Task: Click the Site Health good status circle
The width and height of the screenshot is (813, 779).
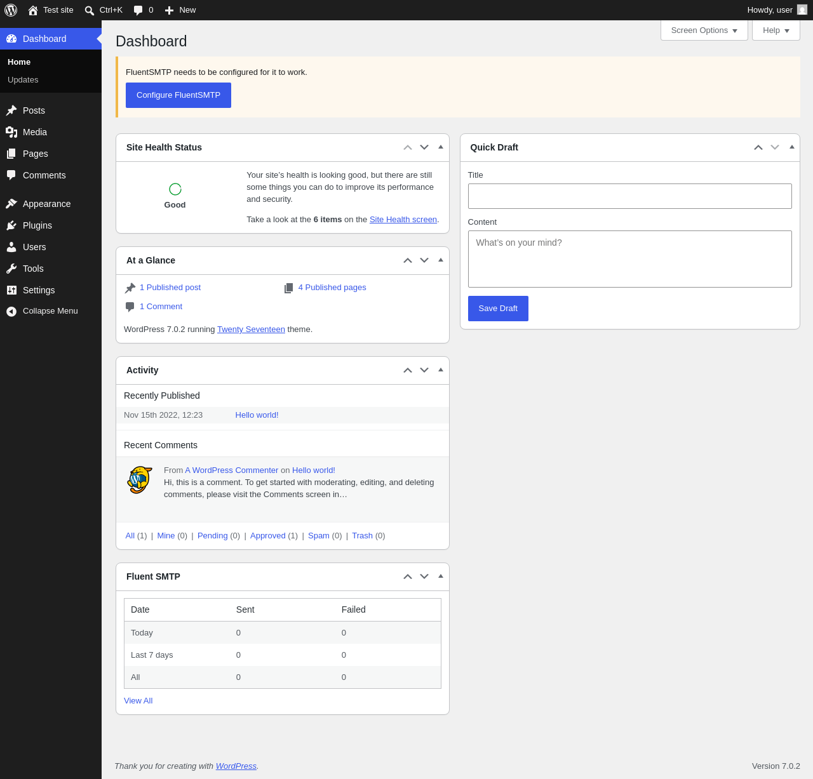Action: pyautogui.click(x=175, y=189)
